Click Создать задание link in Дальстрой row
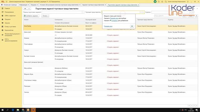 tap(113, 35)
